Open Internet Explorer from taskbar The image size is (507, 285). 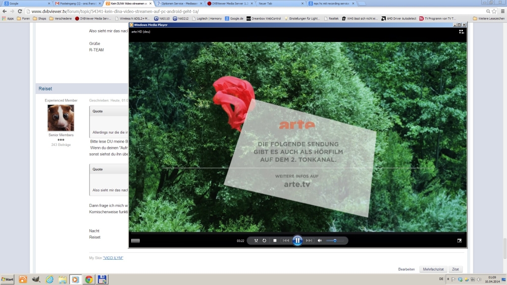tap(49, 279)
